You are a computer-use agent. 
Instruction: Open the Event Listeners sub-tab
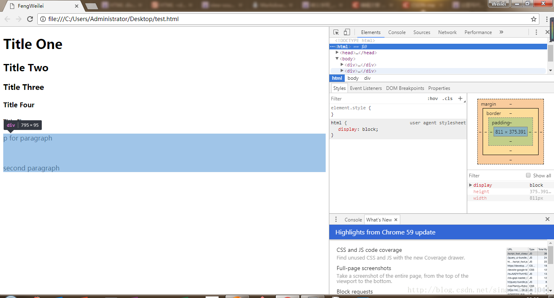tap(366, 88)
